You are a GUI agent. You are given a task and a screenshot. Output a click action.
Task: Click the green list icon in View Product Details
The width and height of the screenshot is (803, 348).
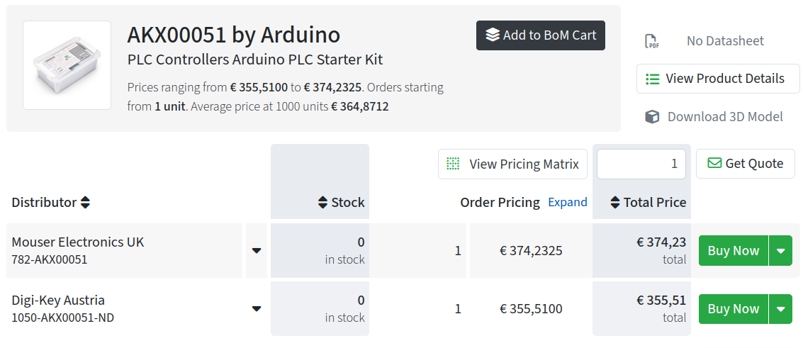pos(653,79)
